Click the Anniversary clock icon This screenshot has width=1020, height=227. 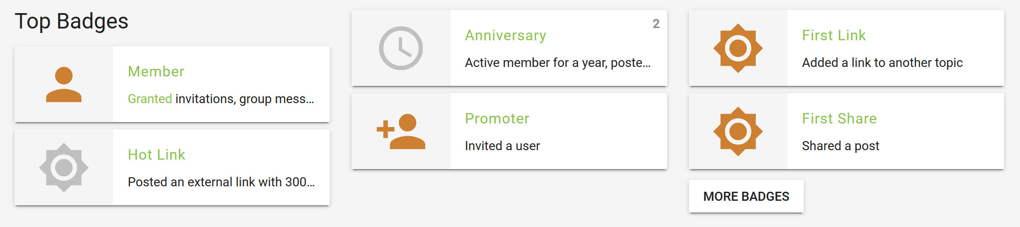(401, 48)
